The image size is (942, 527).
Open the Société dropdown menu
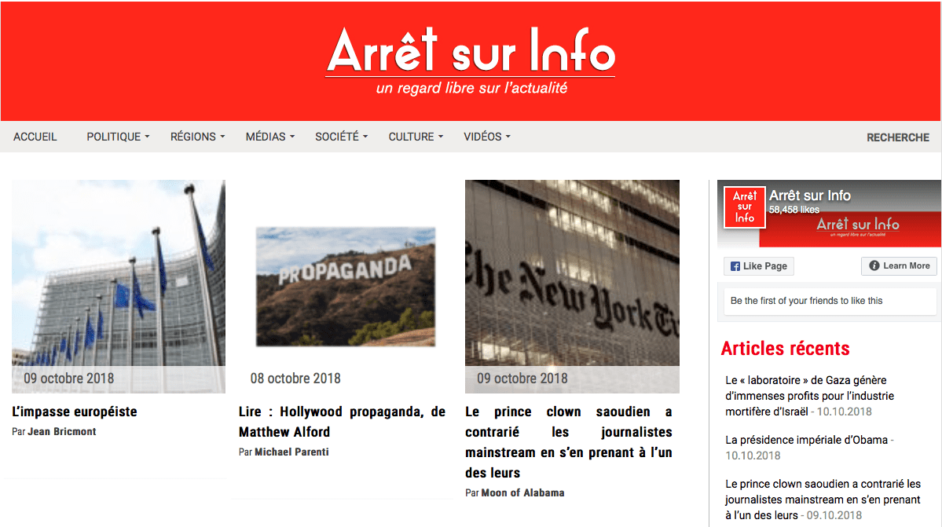pyautogui.click(x=341, y=137)
